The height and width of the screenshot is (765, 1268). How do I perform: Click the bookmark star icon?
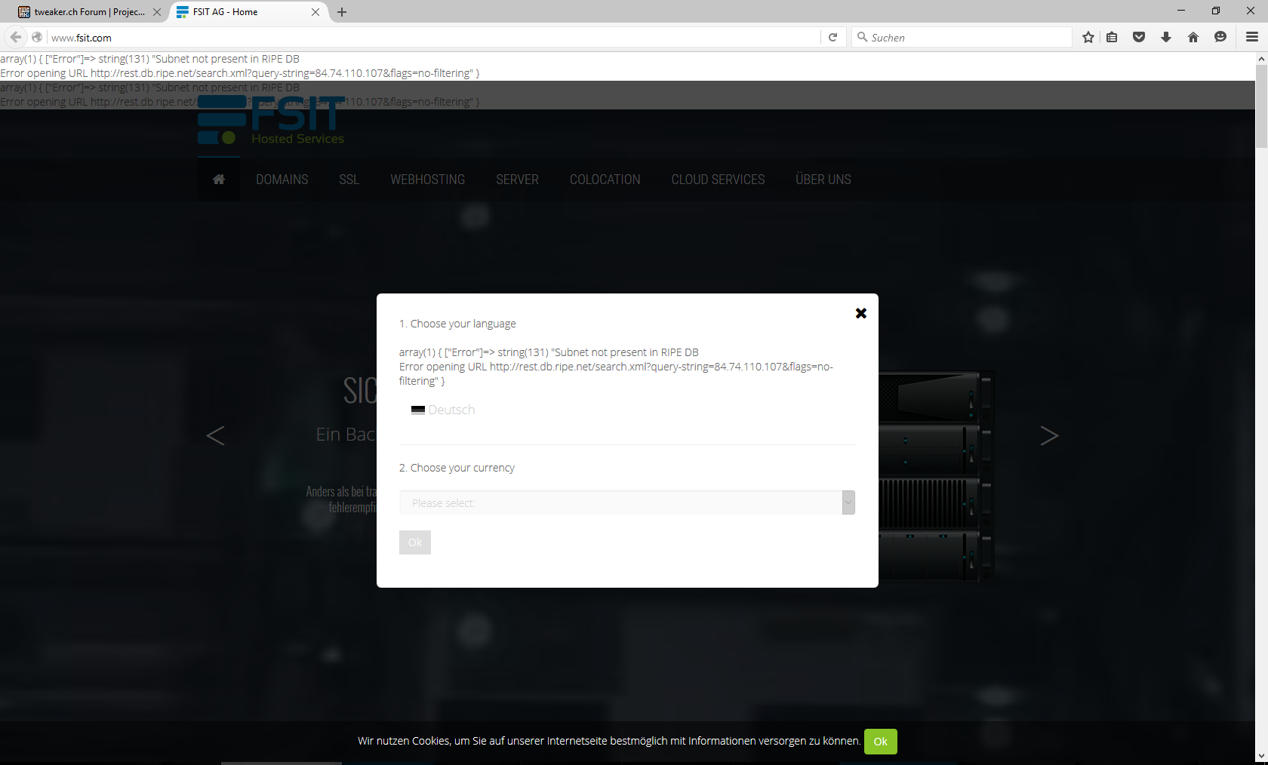pyautogui.click(x=1088, y=38)
